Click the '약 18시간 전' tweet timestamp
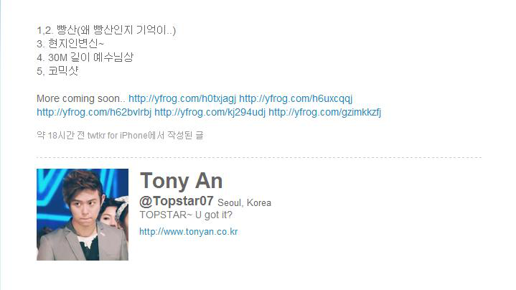The height and width of the screenshot is (290, 516). coord(60,135)
